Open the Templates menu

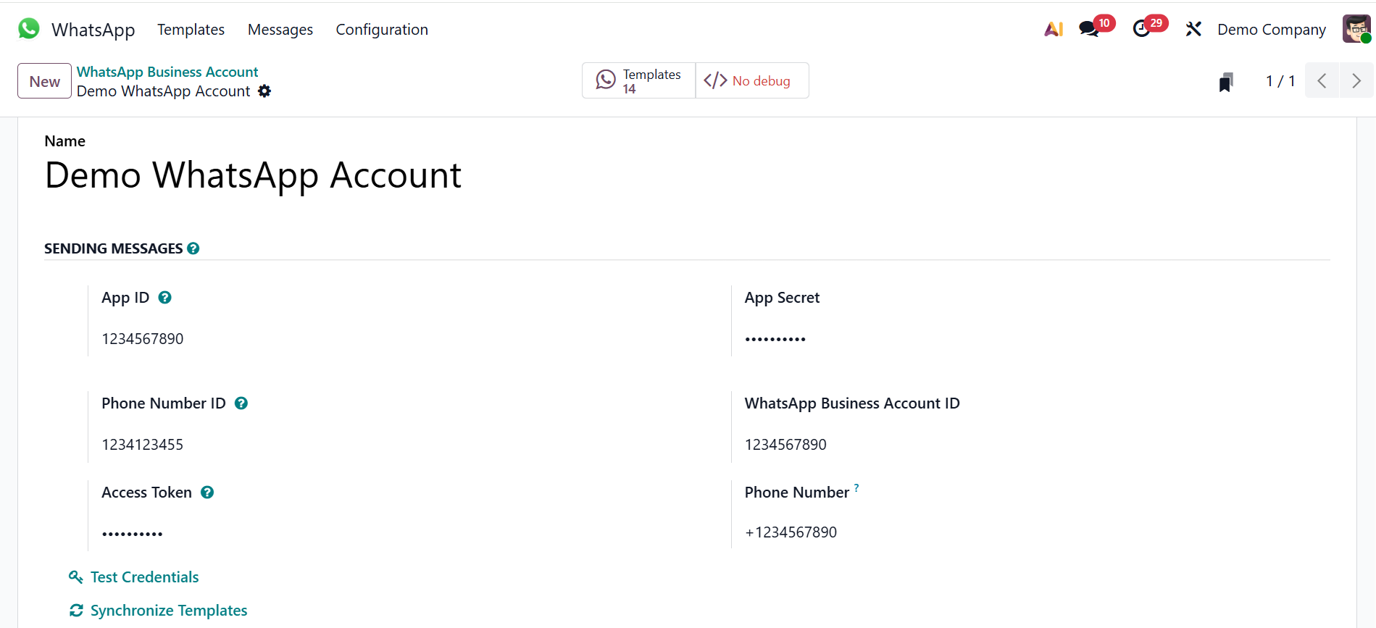pos(191,30)
